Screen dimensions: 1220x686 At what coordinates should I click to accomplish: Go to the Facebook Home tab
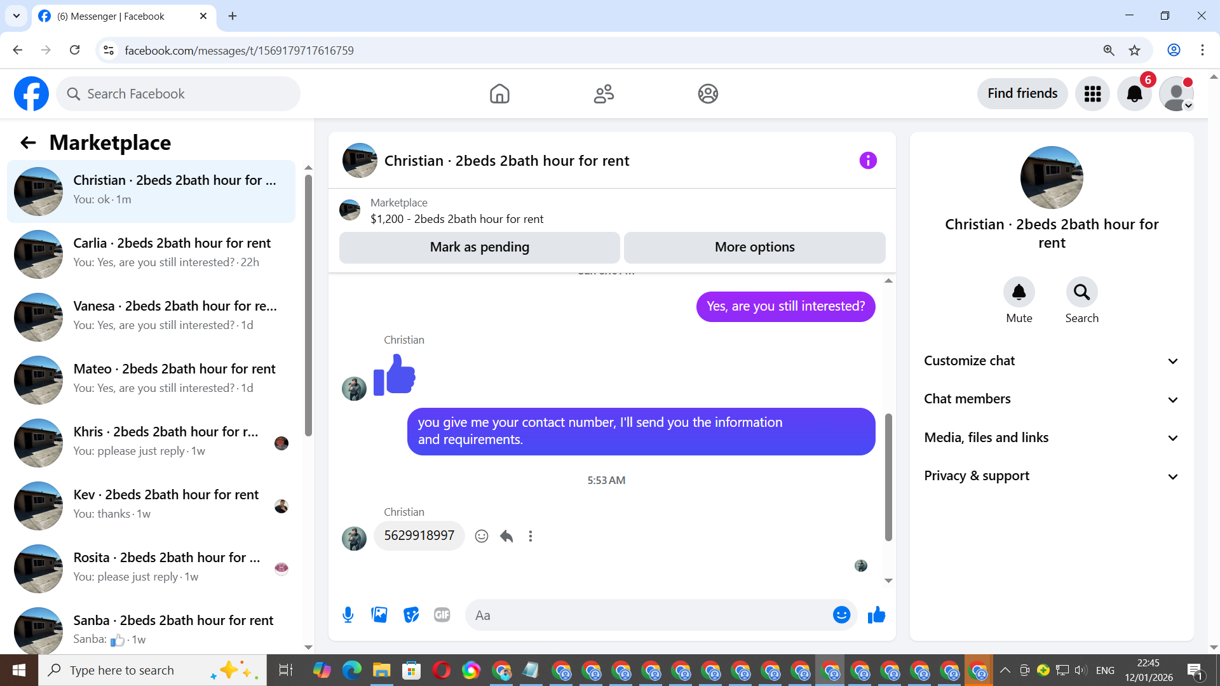pos(499,94)
